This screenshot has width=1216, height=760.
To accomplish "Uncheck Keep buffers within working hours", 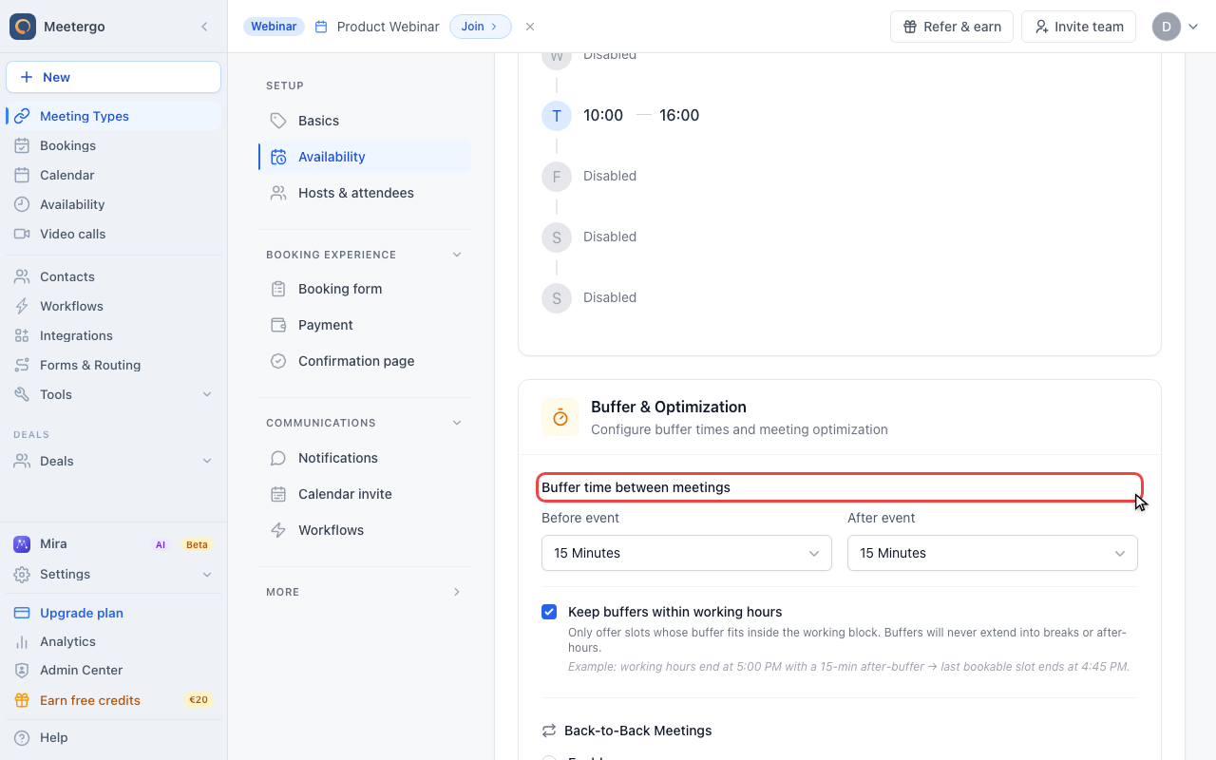I will [x=549, y=612].
